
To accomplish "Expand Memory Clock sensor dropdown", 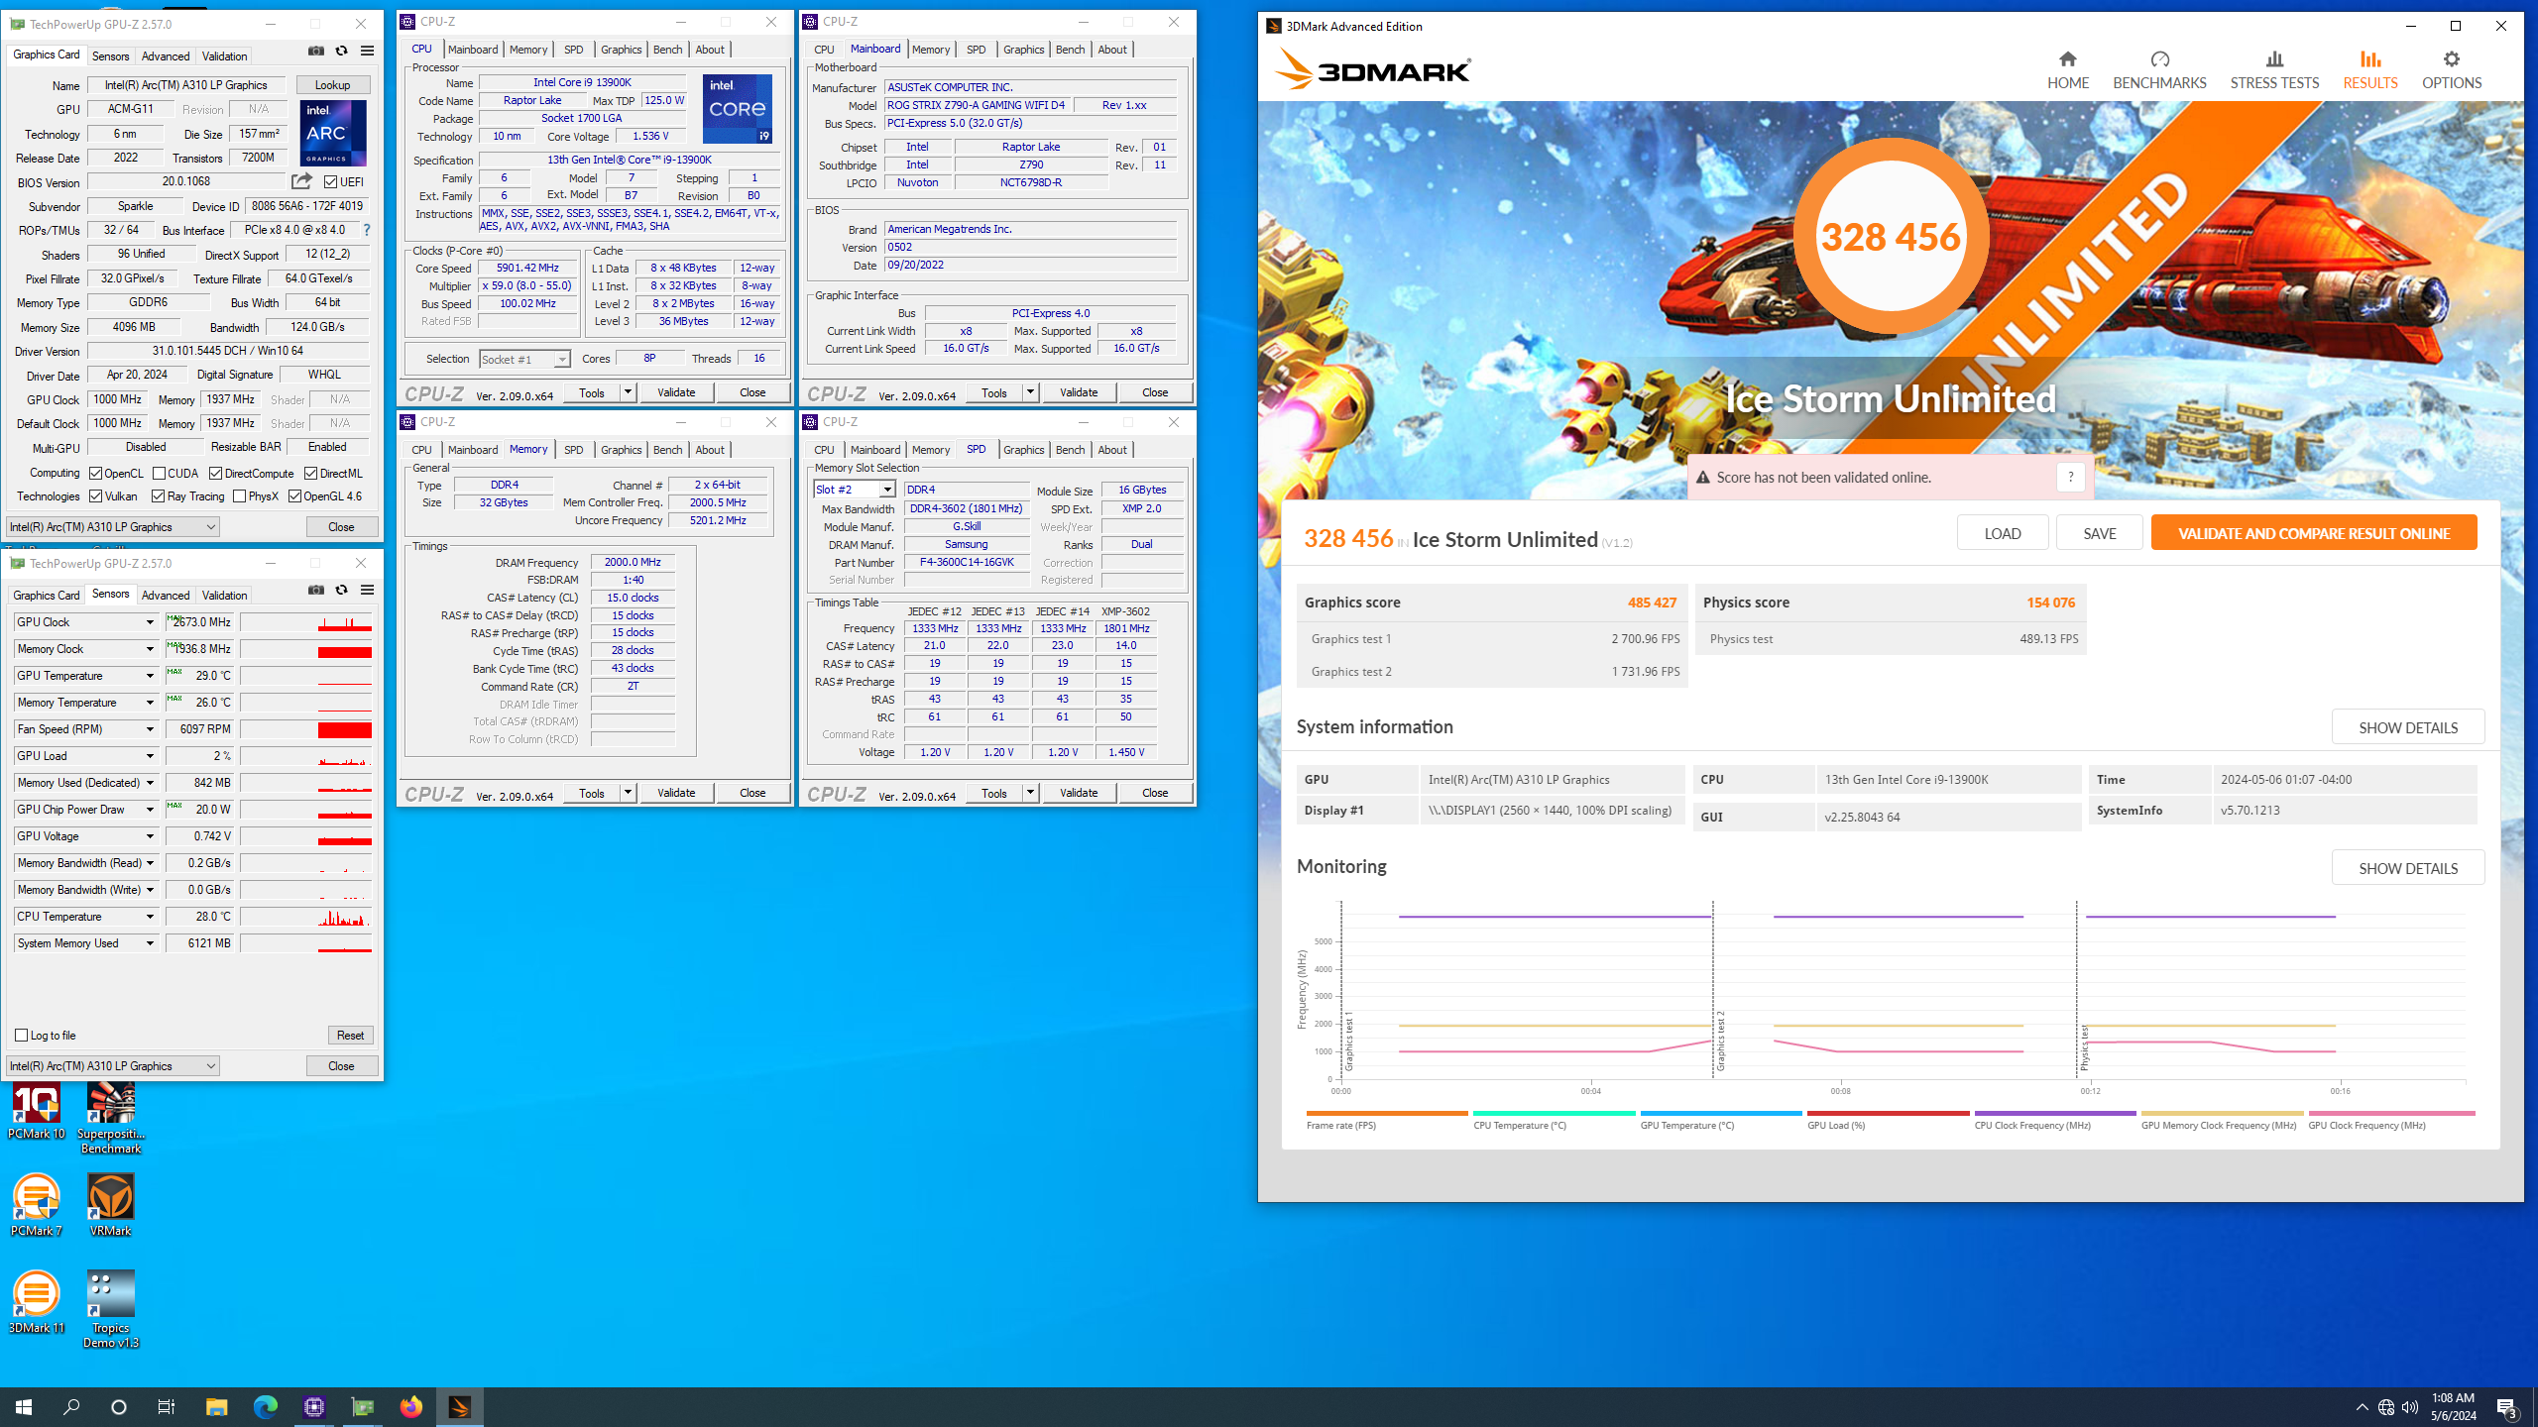I will pos(150,649).
